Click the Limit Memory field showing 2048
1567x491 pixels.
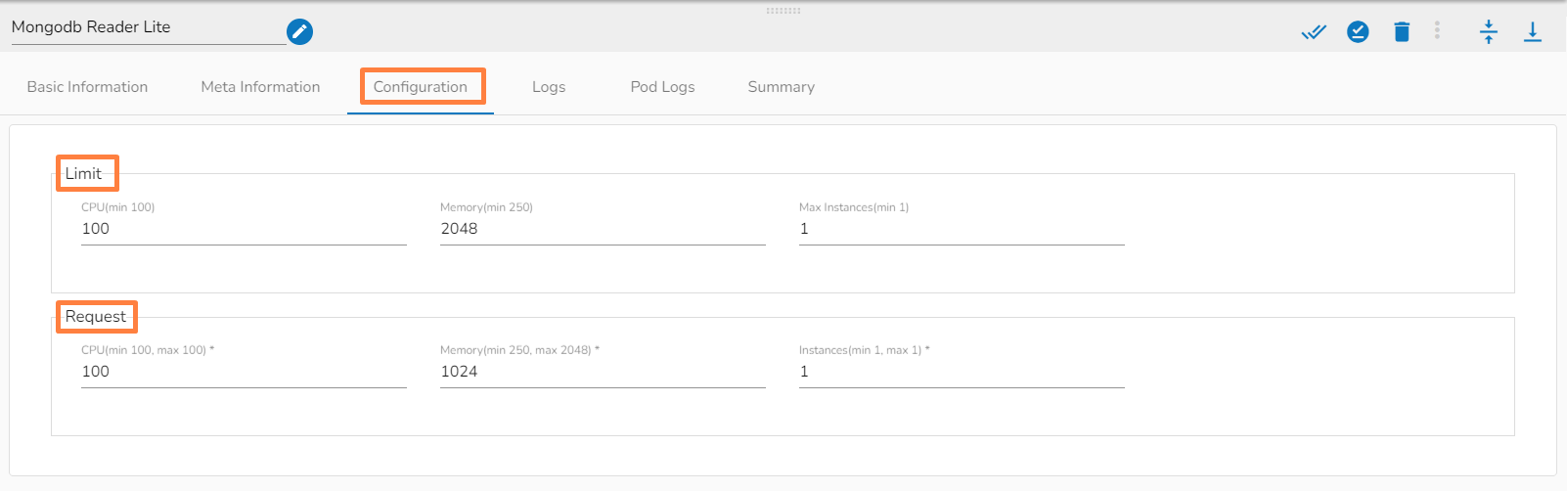click(603, 229)
